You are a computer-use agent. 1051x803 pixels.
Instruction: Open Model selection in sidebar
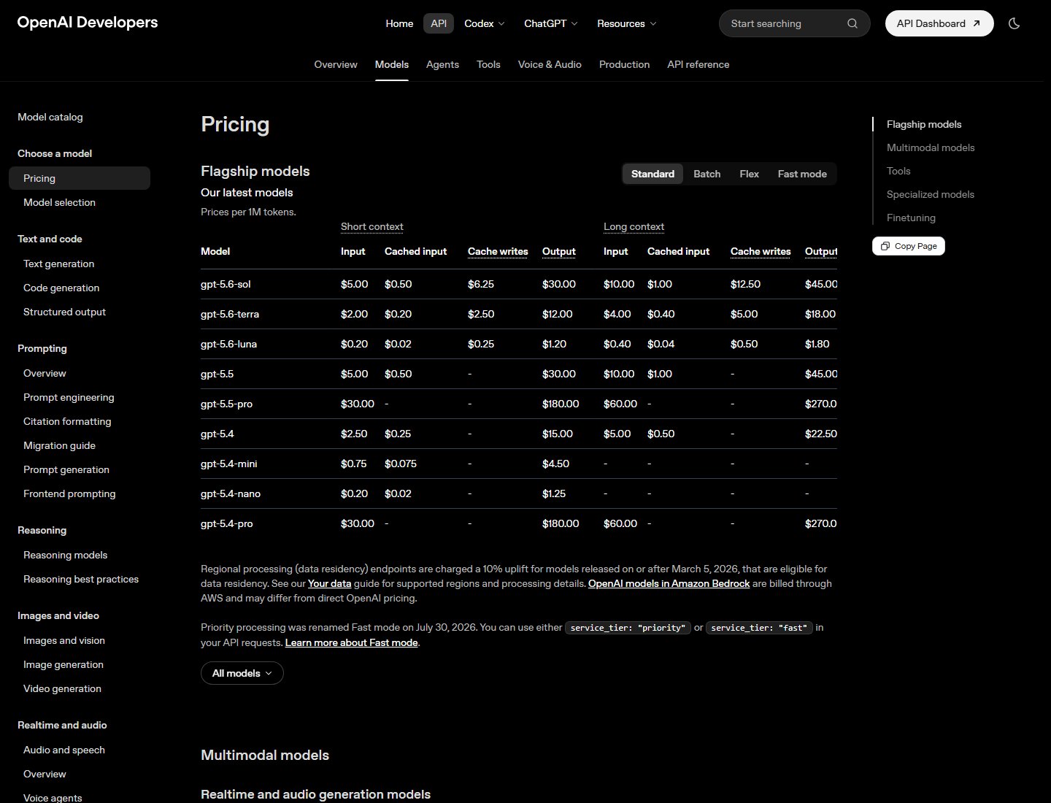point(59,202)
